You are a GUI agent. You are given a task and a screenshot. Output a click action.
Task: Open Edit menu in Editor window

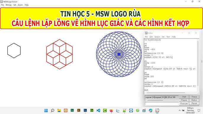[x=151, y=37]
